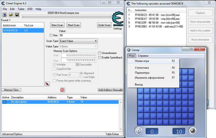Screen dimensions: 216x138
Task: Toggle the Executable checkbox
Action: 77,64
